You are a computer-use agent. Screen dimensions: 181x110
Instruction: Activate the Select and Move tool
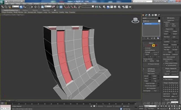[35, 7]
